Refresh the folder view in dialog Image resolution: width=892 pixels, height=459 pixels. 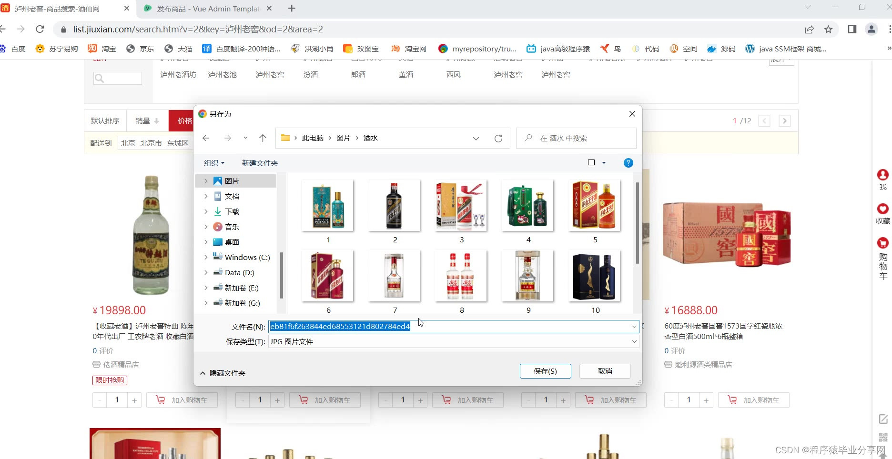pyautogui.click(x=498, y=138)
